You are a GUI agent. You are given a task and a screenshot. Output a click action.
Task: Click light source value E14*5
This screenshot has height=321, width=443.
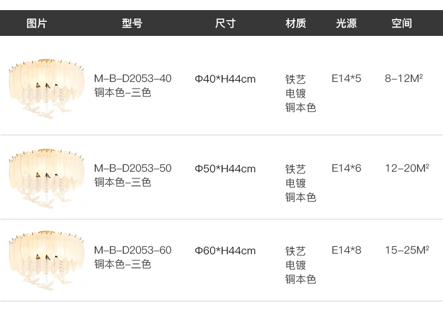click(347, 79)
